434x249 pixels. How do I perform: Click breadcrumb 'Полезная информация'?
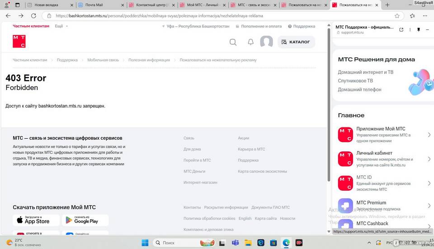coord(149,60)
